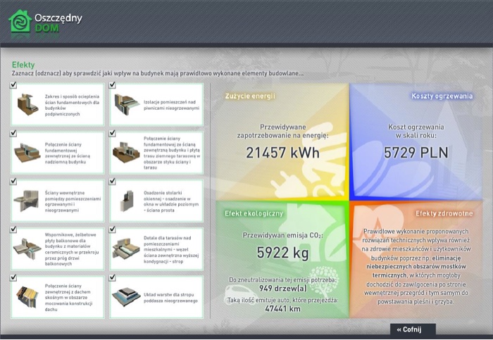Screen dimensions: 493x340
Task: Click the foundation wall insulation thumbnail icon
Action: pyautogui.click(x=28, y=105)
